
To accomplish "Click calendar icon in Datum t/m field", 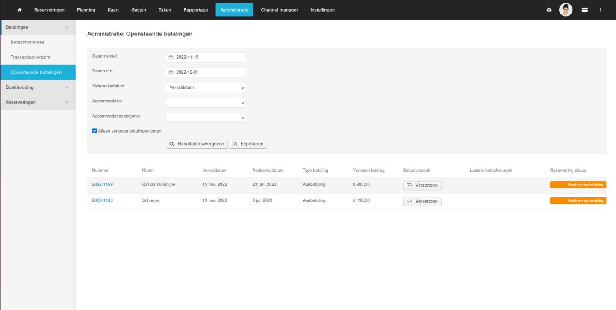I will (x=171, y=72).
